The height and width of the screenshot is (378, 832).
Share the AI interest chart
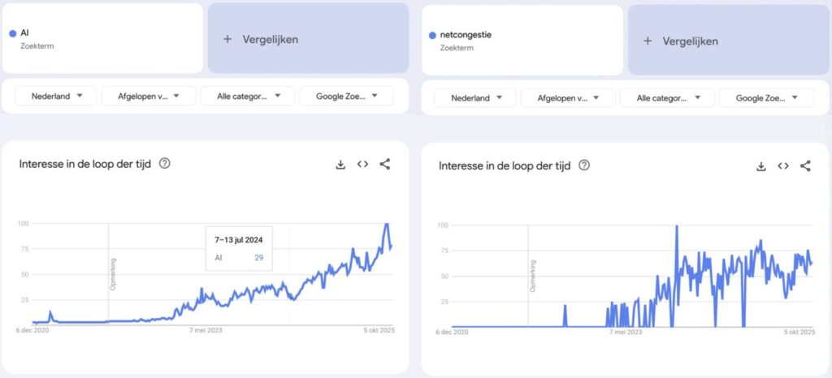point(385,164)
